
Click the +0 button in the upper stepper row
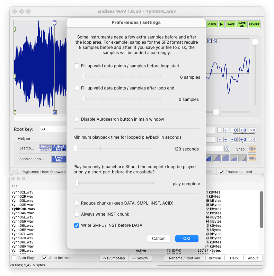tap(243, 130)
